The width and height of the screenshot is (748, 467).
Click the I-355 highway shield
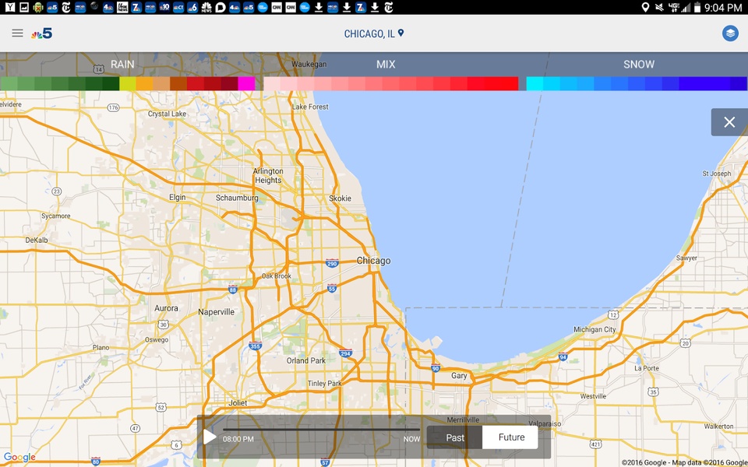(x=256, y=346)
